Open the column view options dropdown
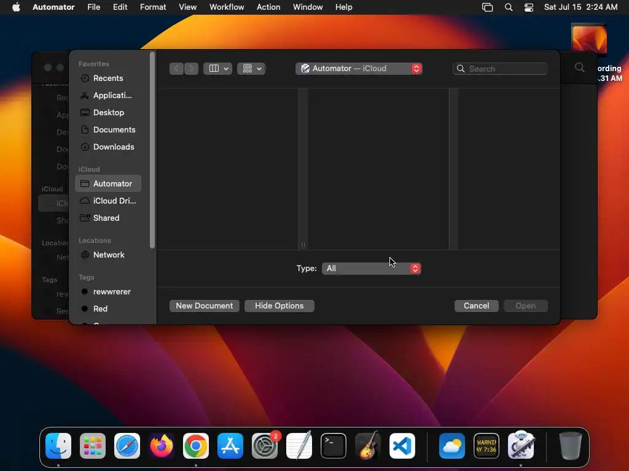This screenshot has height=471, width=629. pyautogui.click(x=218, y=69)
